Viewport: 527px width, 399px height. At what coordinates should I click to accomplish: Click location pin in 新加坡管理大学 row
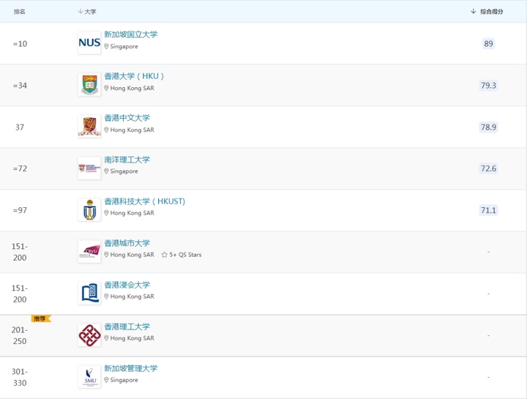point(106,380)
